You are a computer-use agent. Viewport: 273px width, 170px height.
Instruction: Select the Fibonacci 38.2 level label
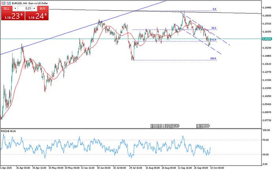tap(213, 28)
